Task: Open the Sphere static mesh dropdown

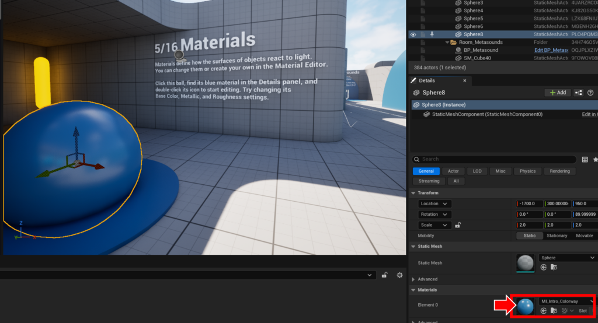Action: click(566, 258)
